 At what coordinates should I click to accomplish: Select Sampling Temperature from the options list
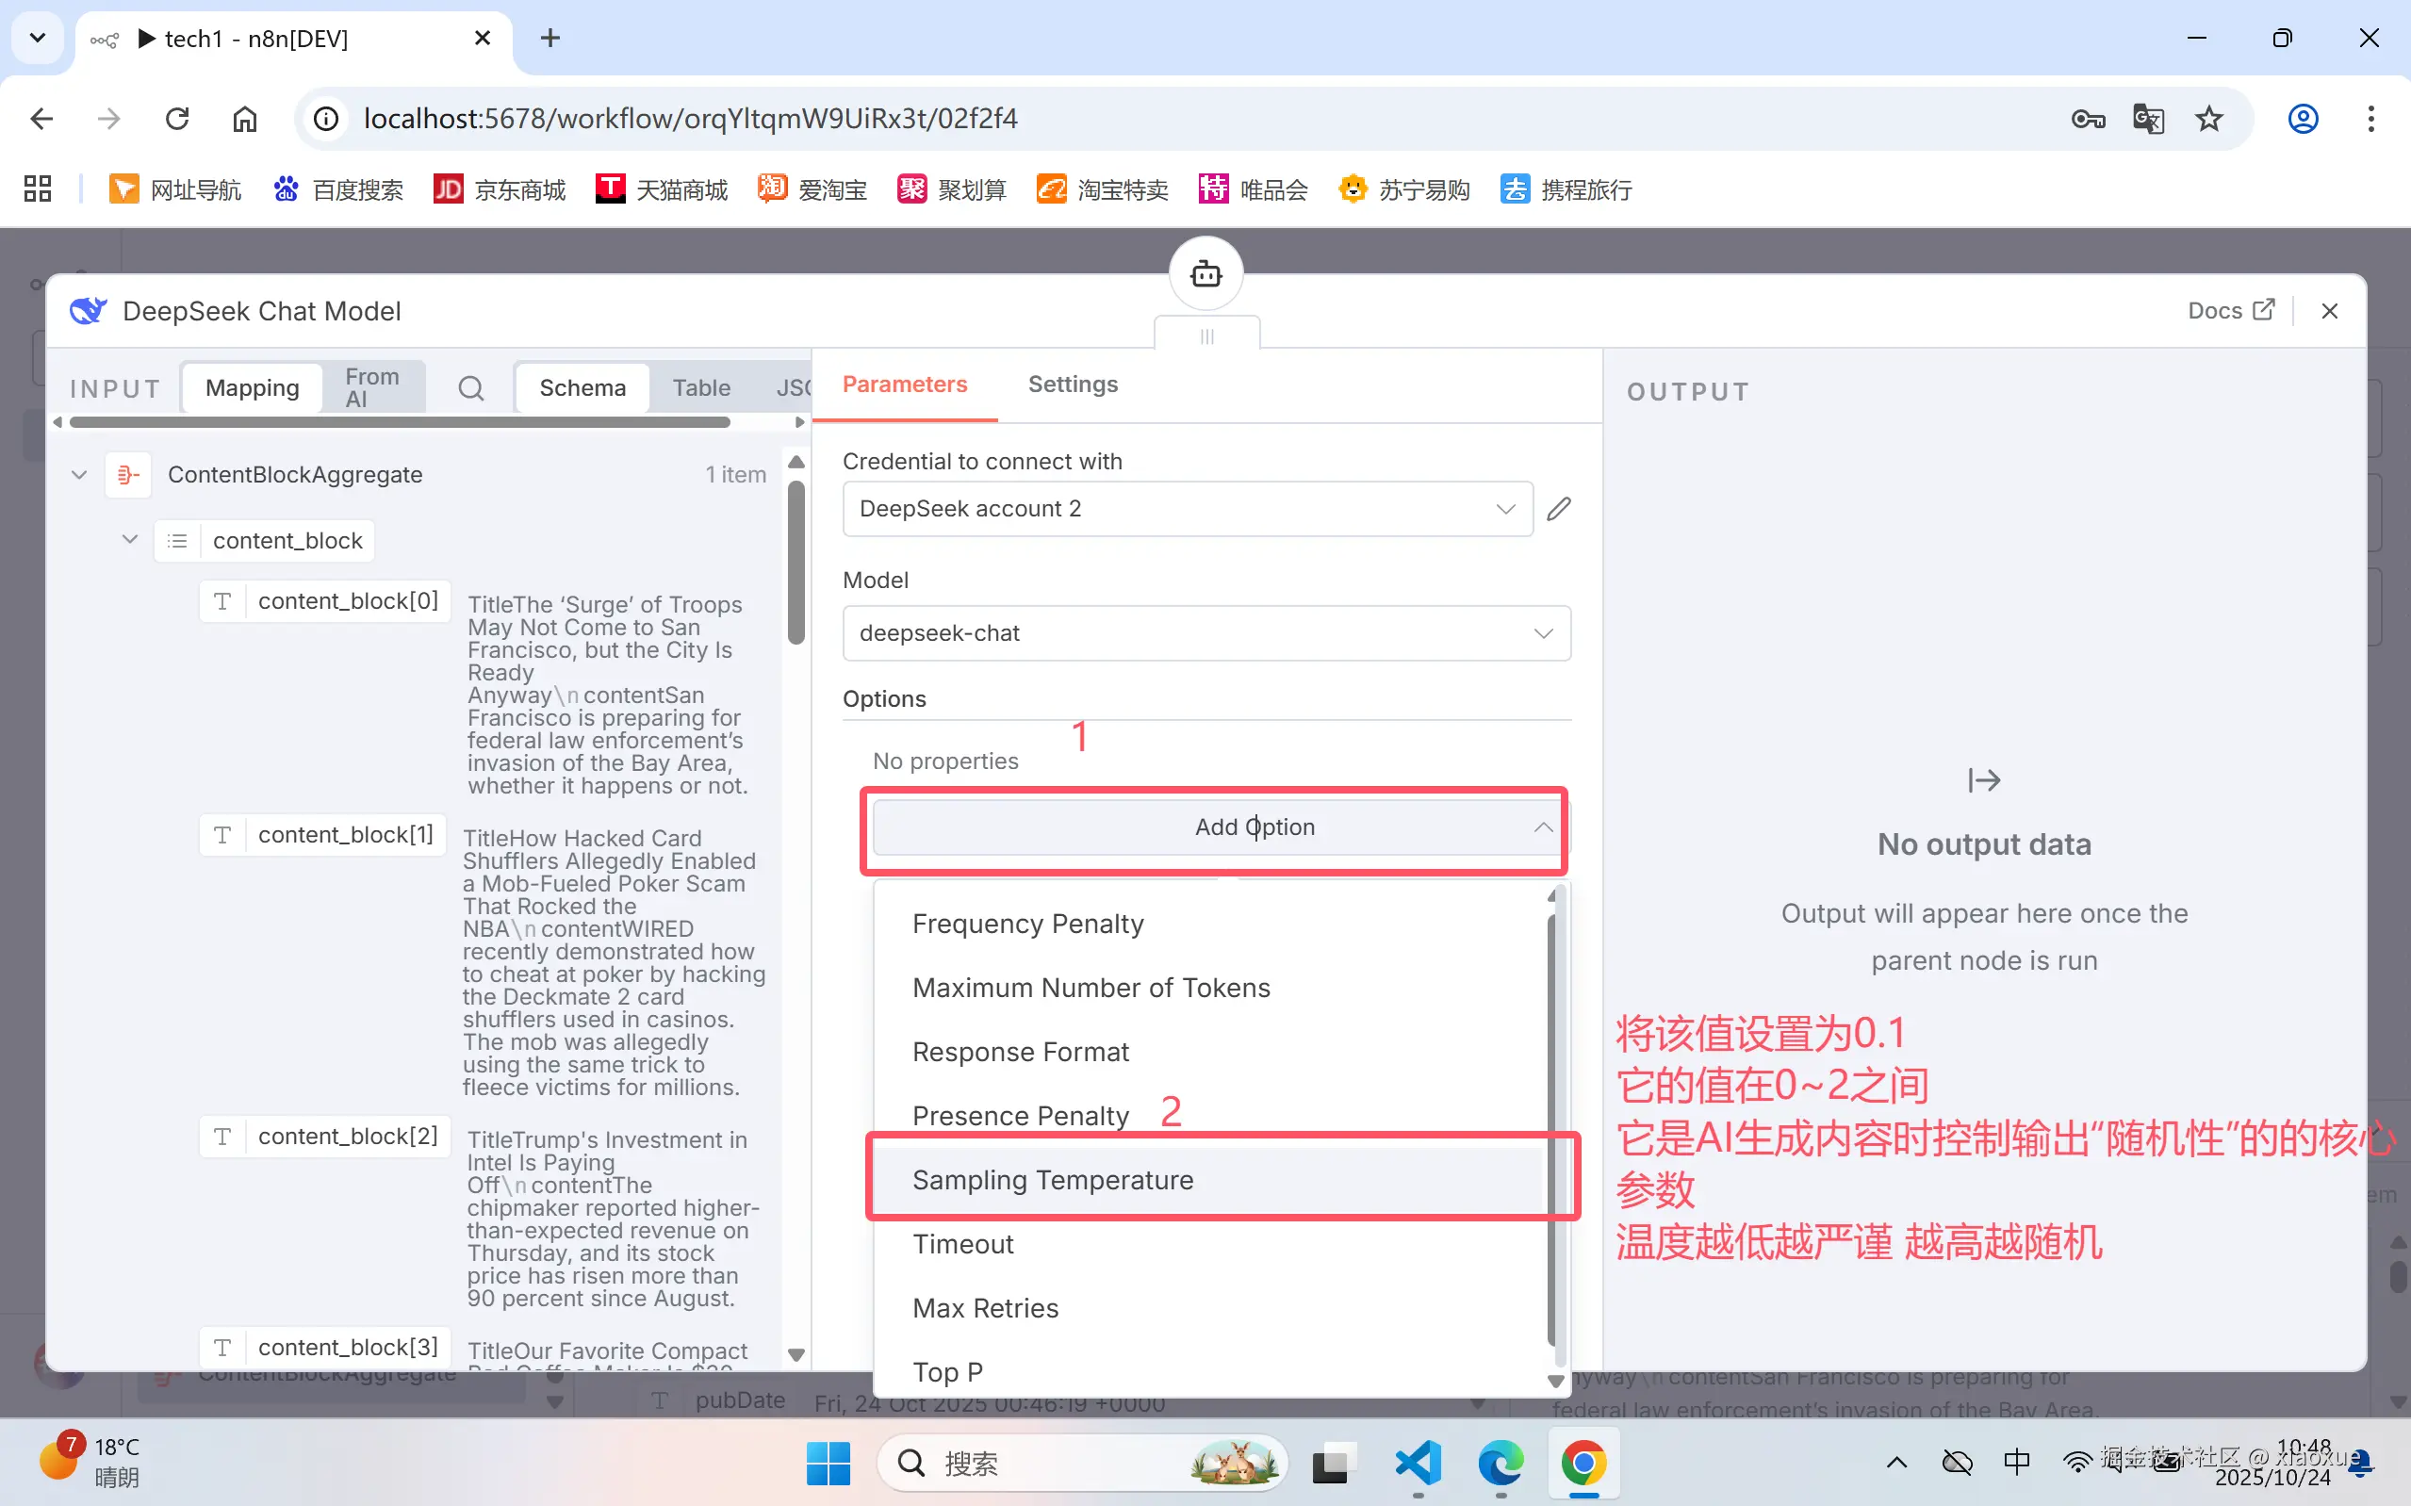pyautogui.click(x=1052, y=1179)
